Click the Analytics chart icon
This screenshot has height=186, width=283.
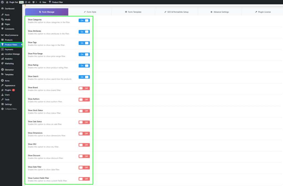[2, 59]
